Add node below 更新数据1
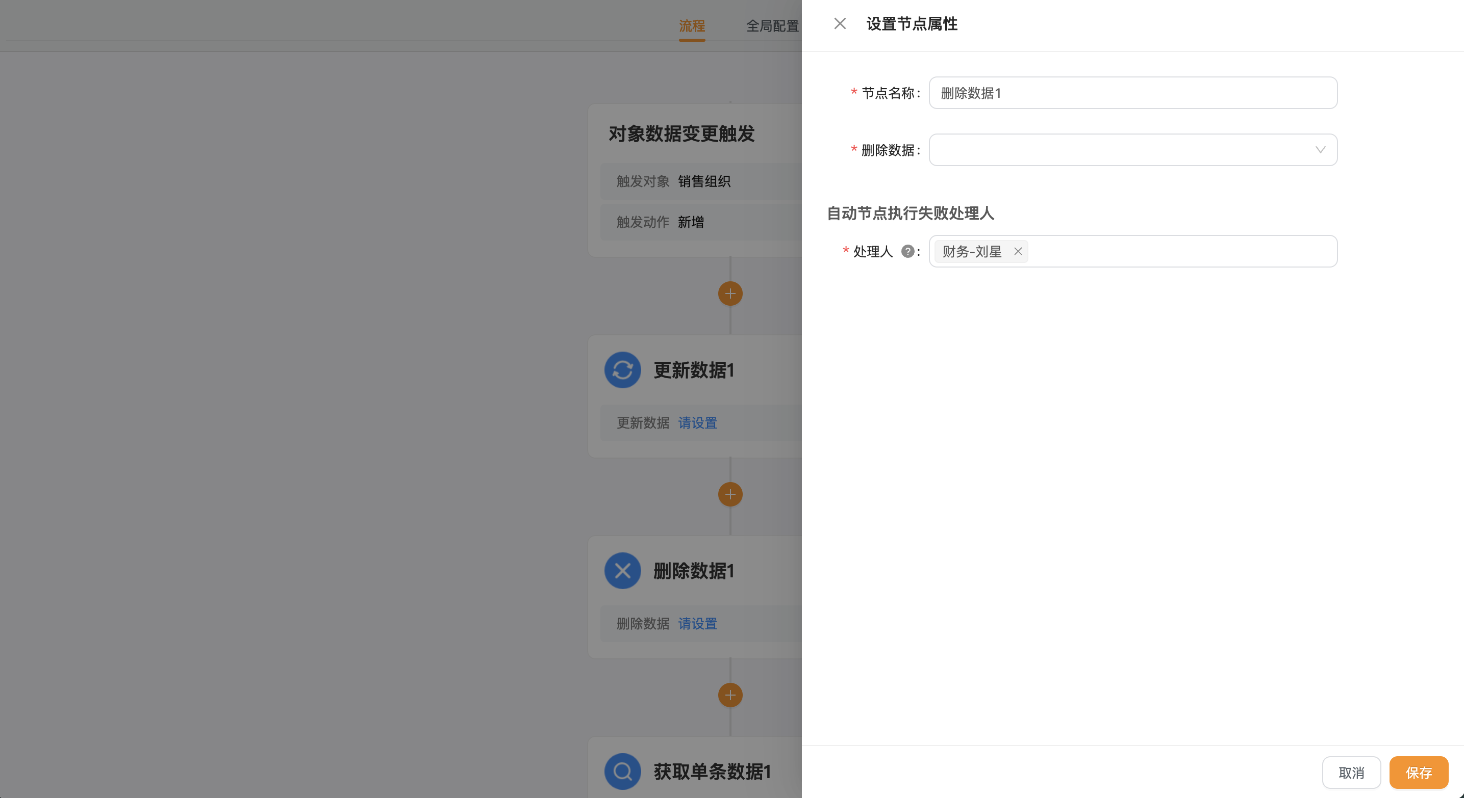Viewport: 1464px width, 798px height. pyautogui.click(x=730, y=494)
